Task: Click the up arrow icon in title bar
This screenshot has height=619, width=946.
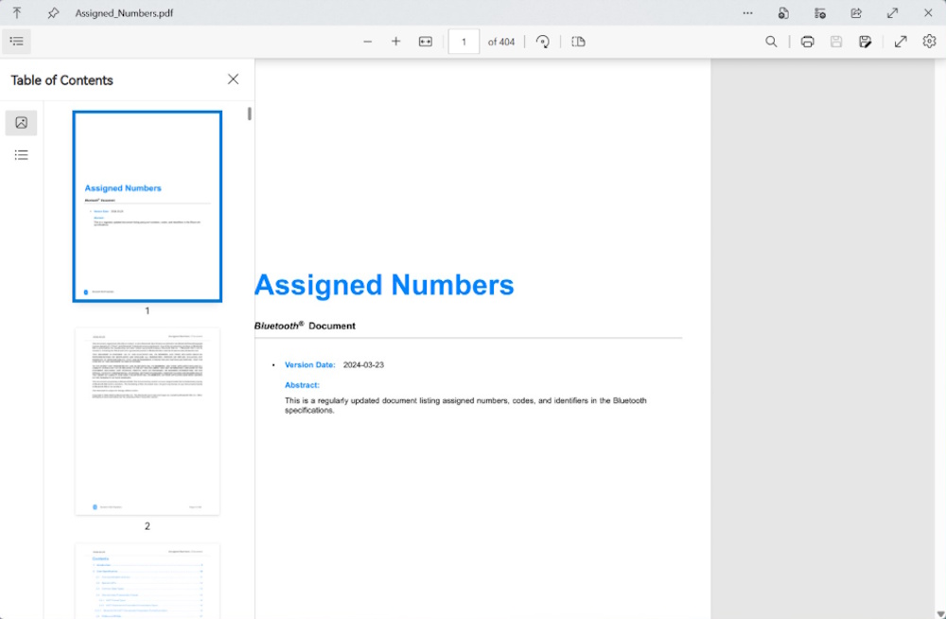Action: coord(17,12)
